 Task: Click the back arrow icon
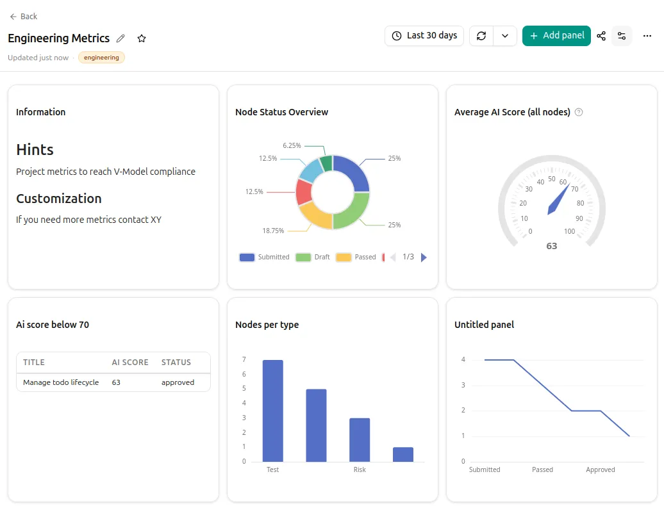13,17
